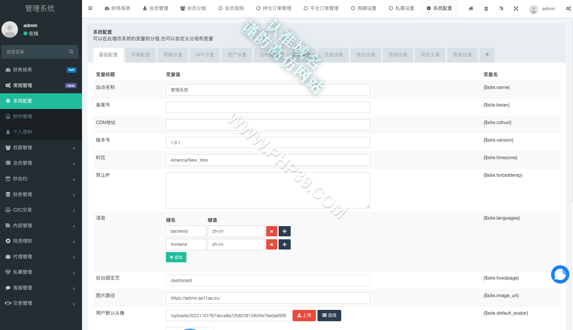
Task: Open 附件管理 in the sidebar
Action: [41, 117]
